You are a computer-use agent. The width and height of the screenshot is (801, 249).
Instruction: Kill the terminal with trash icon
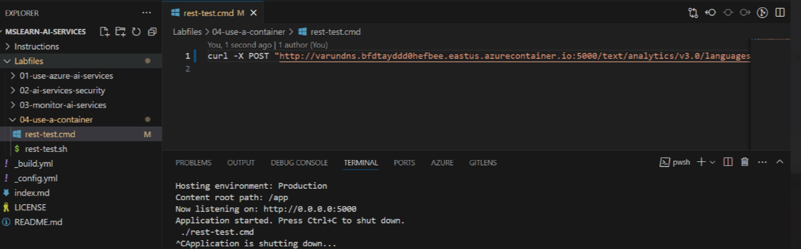coord(745,162)
